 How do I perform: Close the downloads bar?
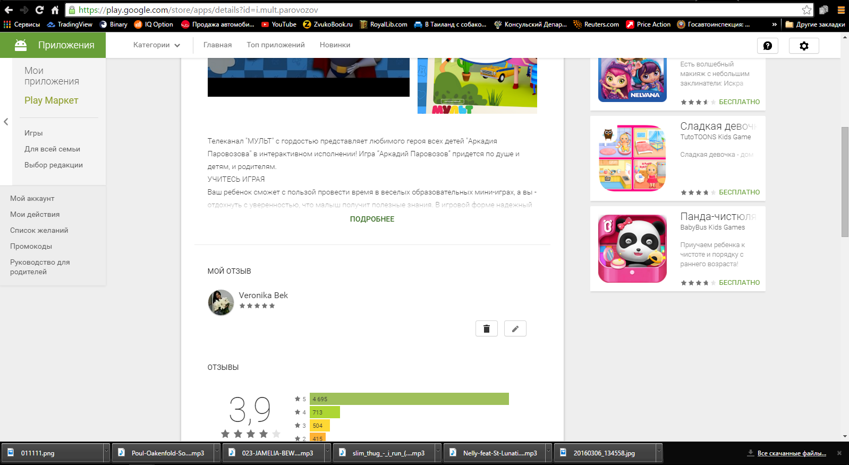[x=839, y=453]
